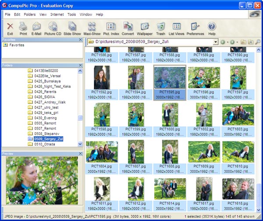This screenshot has width=263, height=221.
Task: Launch Maxi-Show from the toolbar
Action: point(92,29)
